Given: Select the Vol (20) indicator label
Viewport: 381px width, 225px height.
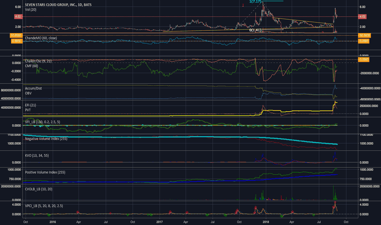Looking at the screenshot, I should point(31,9).
